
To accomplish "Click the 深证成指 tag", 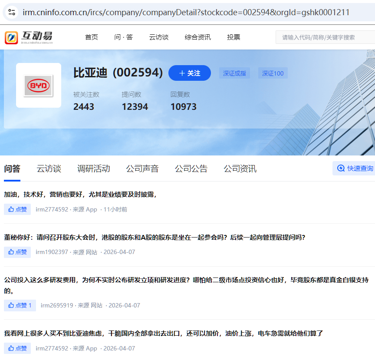I will pyautogui.click(x=234, y=73).
